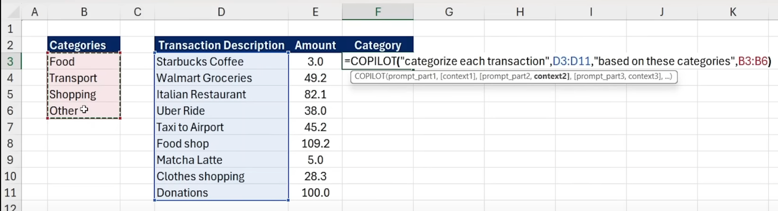
Task: Click context2 in the function tooltip
Action: coord(551,76)
